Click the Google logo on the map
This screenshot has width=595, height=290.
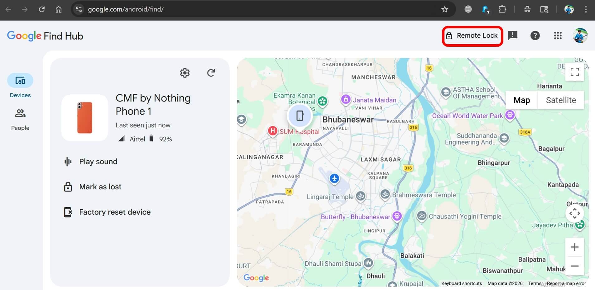point(256,278)
